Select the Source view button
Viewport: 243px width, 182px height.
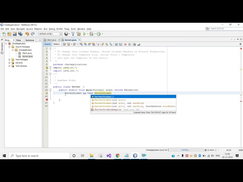[47, 44]
